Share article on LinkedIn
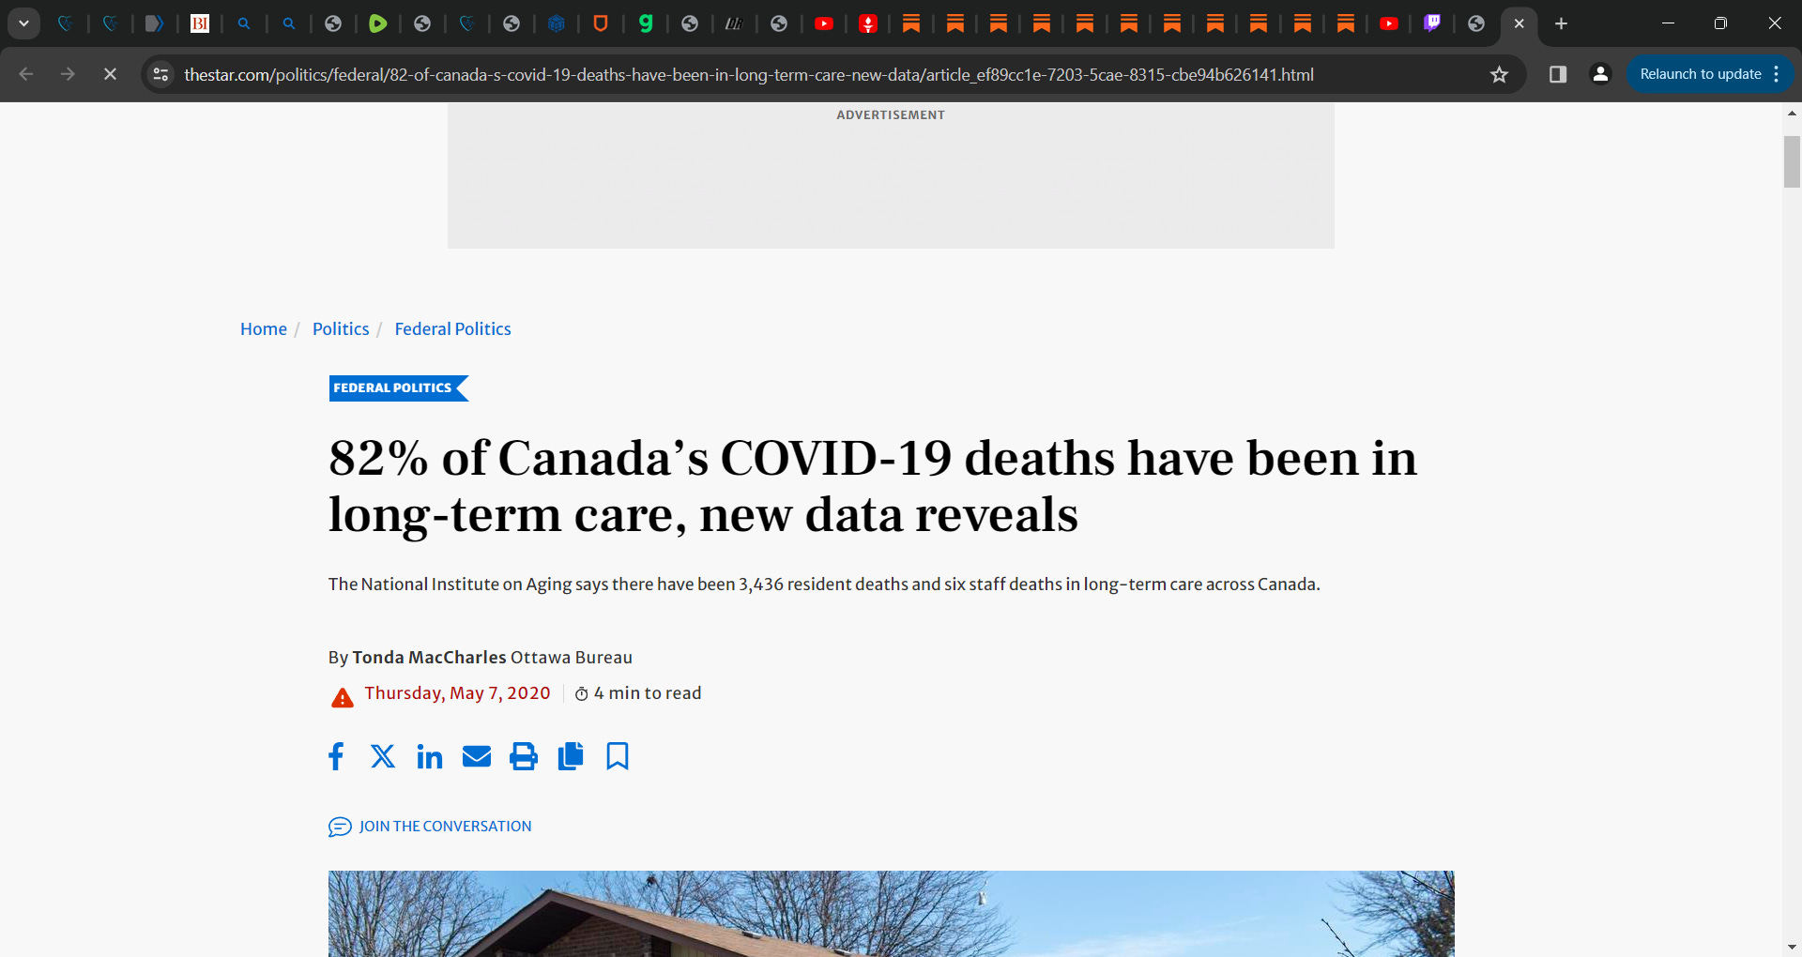The height and width of the screenshot is (957, 1802). 430,756
